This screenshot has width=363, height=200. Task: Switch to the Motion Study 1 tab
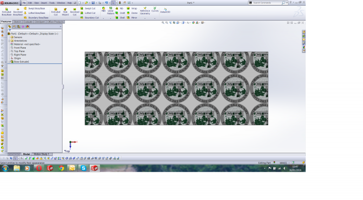click(x=42, y=154)
